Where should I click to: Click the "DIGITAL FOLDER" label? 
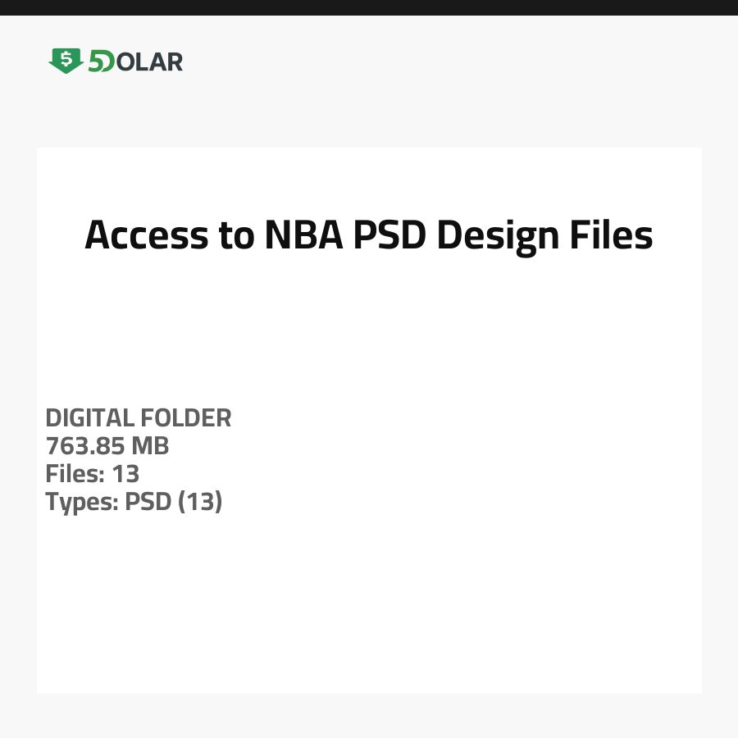pos(139,418)
